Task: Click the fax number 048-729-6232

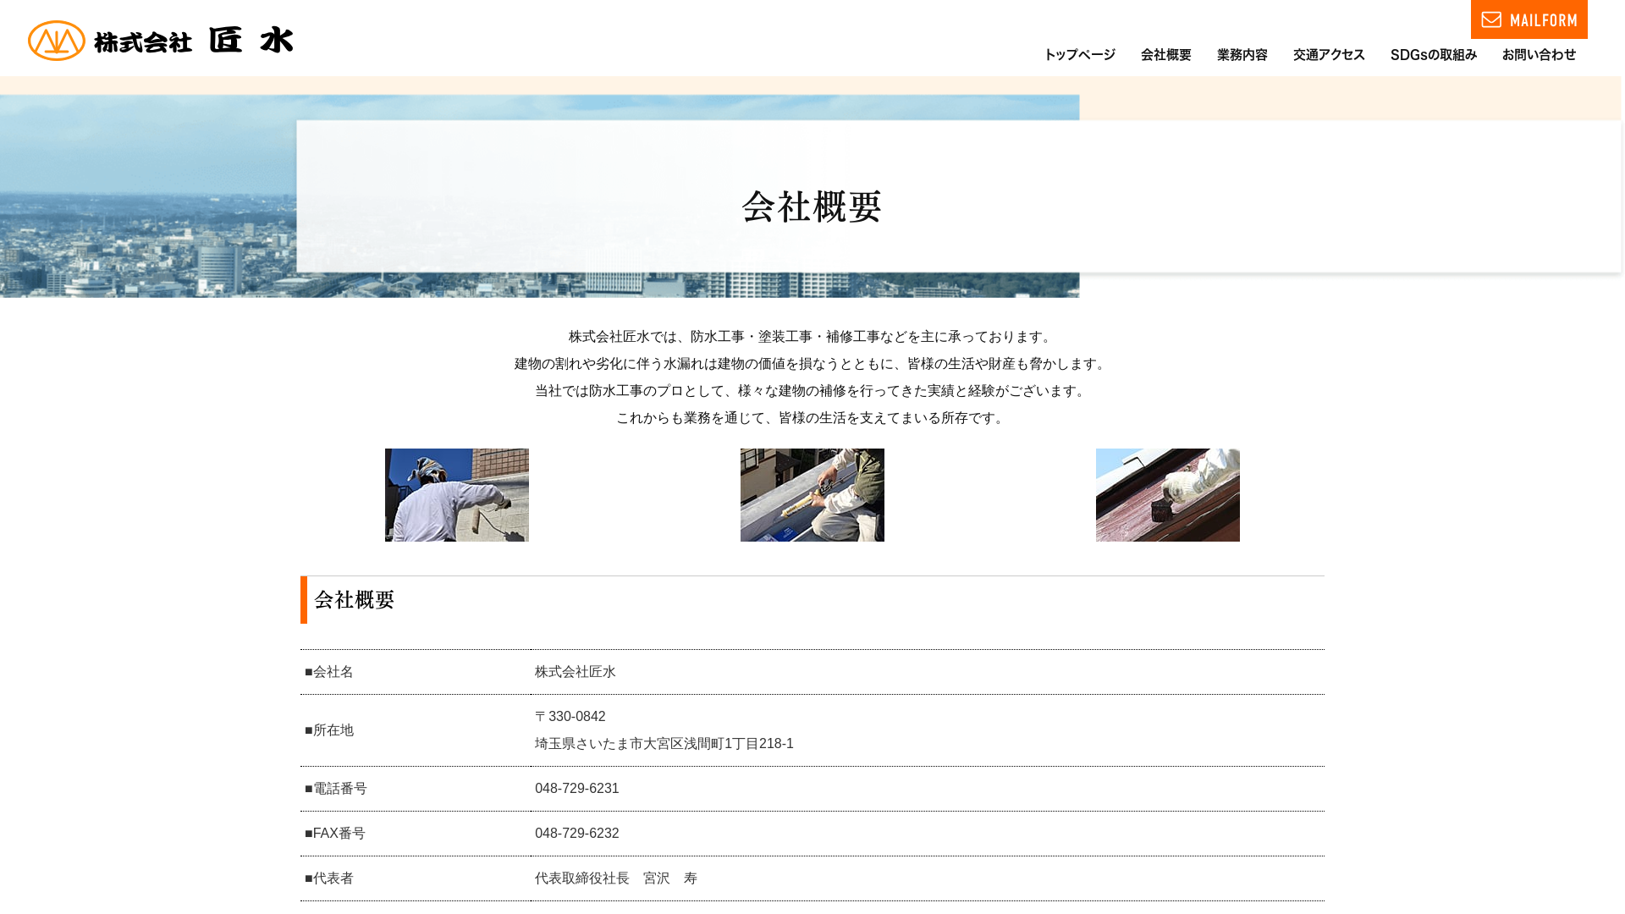Action: coord(577,834)
